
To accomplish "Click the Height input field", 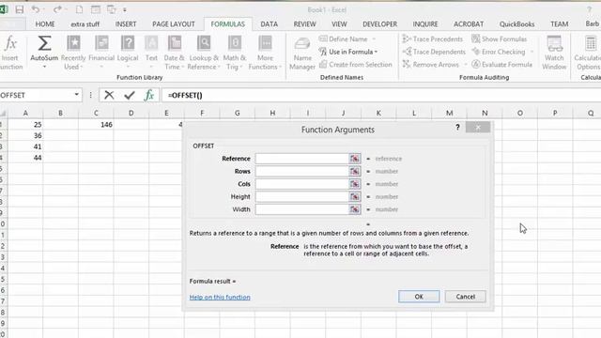I will click(302, 196).
